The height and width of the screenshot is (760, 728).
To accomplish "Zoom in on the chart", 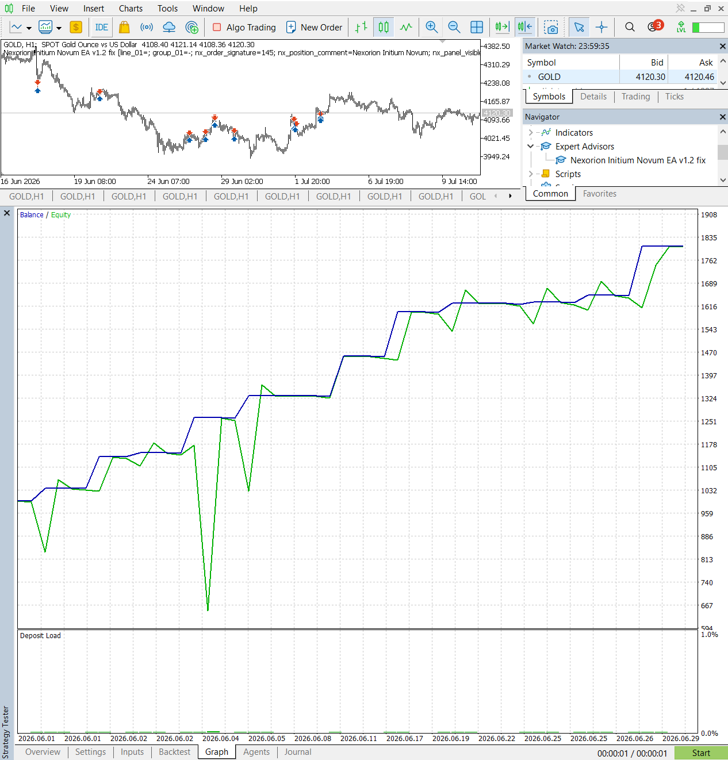I will (x=432, y=27).
